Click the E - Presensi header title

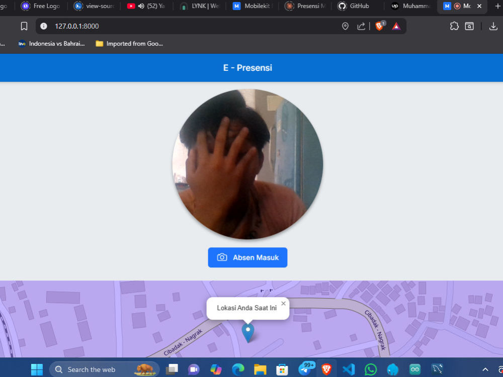coord(247,68)
